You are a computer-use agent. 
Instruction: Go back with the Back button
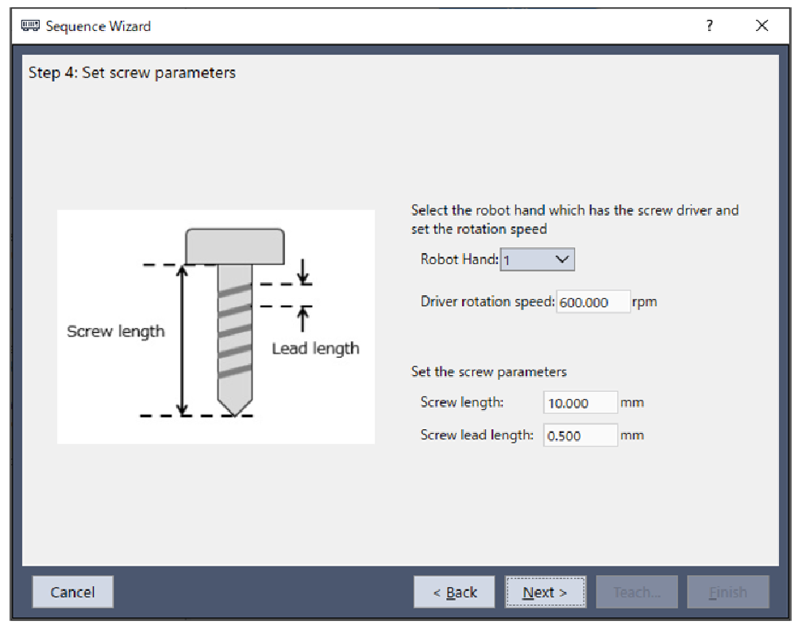pyautogui.click(x=455, y=592)
